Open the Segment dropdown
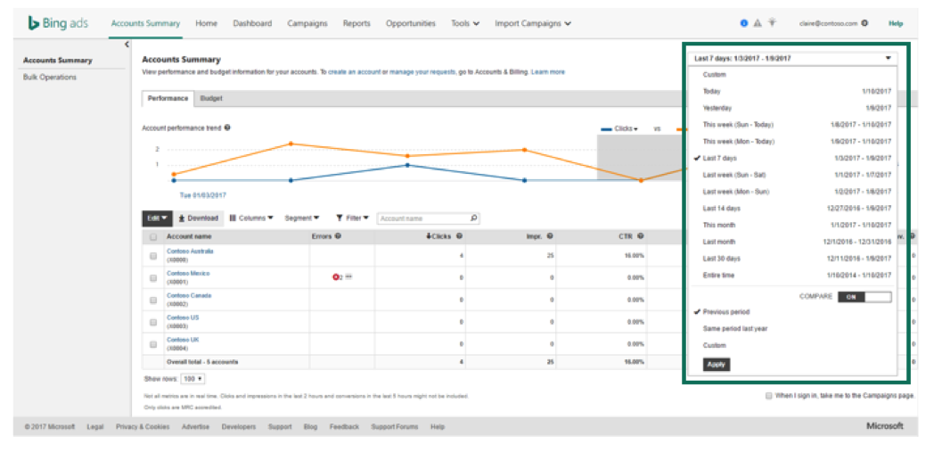Screen dimensions: 942x453 pos(301,218)
